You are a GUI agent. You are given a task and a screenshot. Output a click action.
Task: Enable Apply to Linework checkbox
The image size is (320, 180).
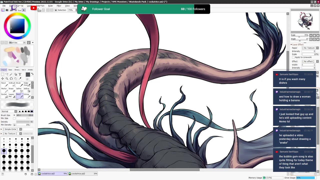pos(293,57)
